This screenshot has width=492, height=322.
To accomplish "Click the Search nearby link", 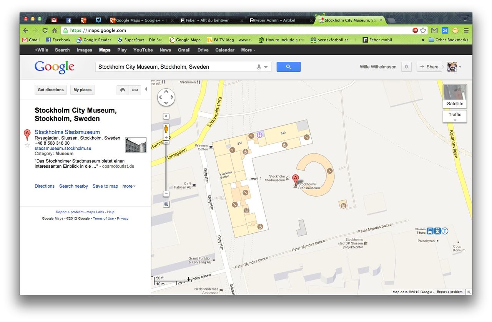I will click(73, 186).
